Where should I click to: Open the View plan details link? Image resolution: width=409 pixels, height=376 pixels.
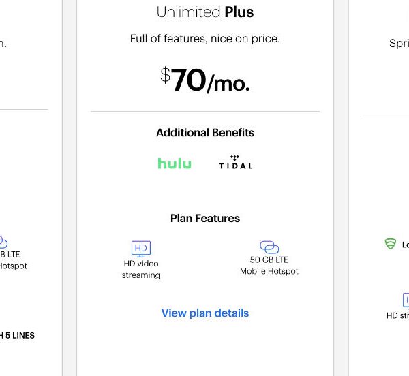(205, 313)
